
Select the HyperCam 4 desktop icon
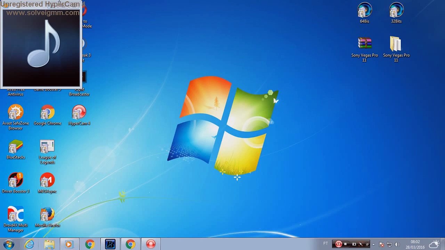pyautogui.click(x=79, y=115)
